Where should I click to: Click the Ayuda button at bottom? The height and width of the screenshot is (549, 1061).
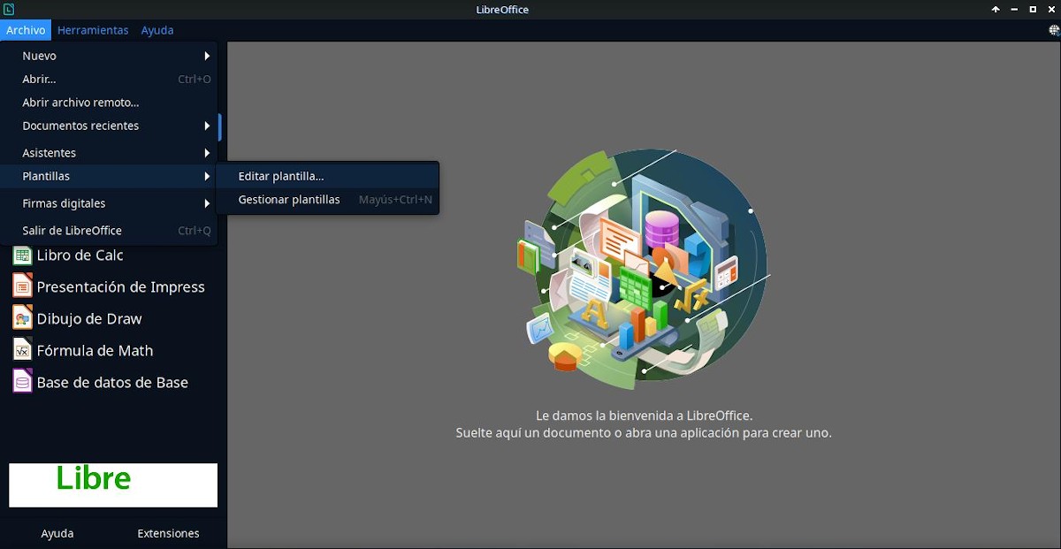coord(57,533)
